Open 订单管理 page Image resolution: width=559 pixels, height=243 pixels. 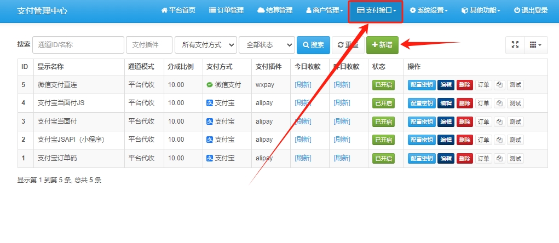226,10
